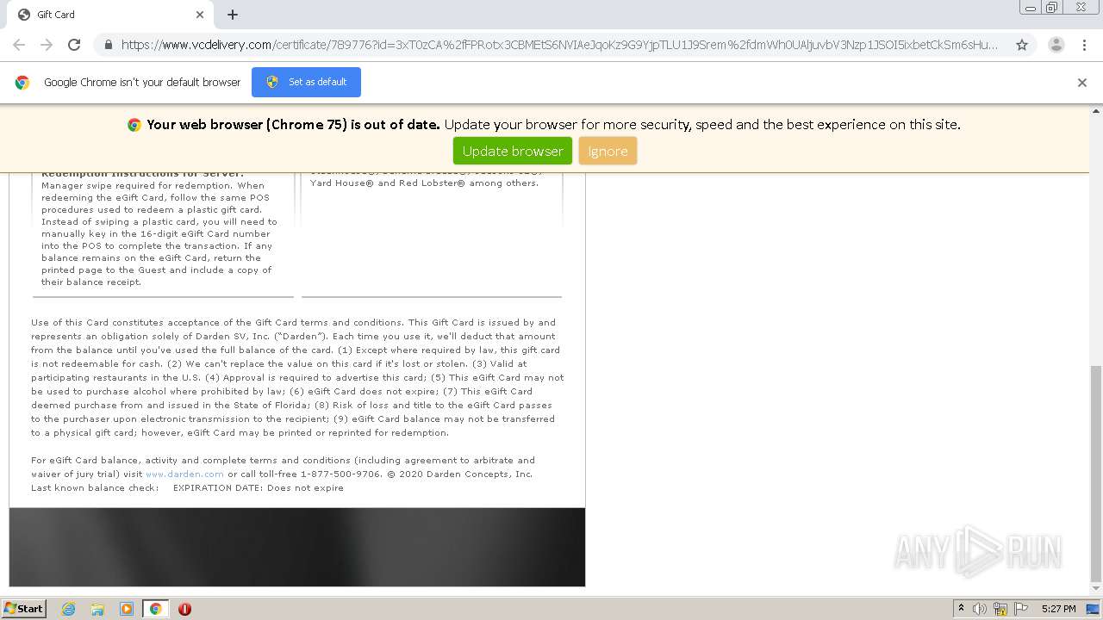Click the show desktop button
Image resolution: width=1103 pixels, height=620 pixels.
click(x=1092, y=609)
